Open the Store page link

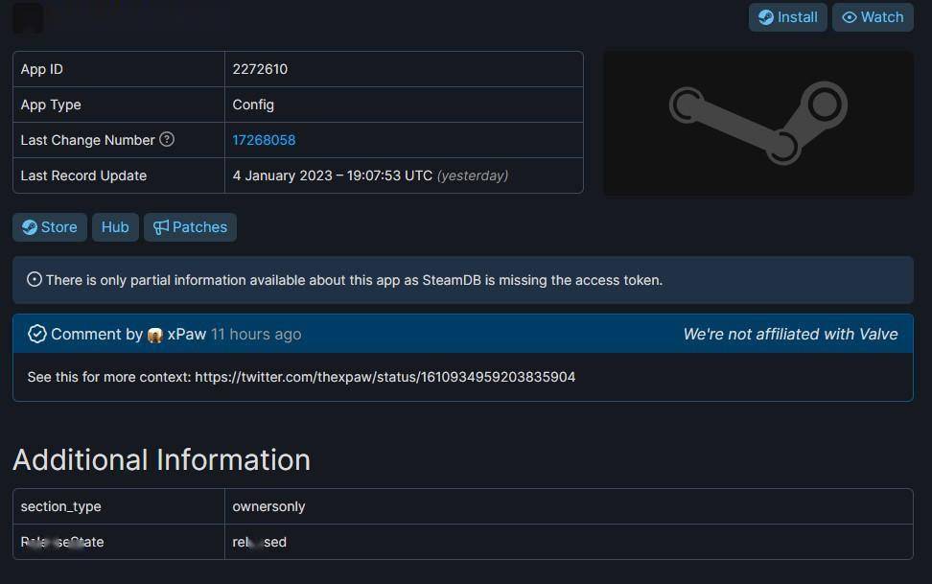point(49,227)
